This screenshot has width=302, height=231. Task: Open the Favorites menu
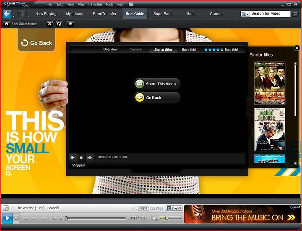click(x=95, y=5)
